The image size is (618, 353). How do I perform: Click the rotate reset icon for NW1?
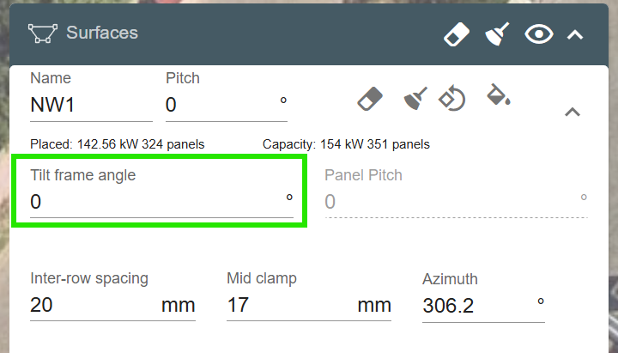(x=452, y=99)
